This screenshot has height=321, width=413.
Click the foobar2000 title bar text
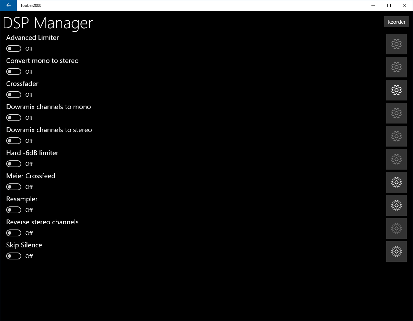click(x=31, y=6)
